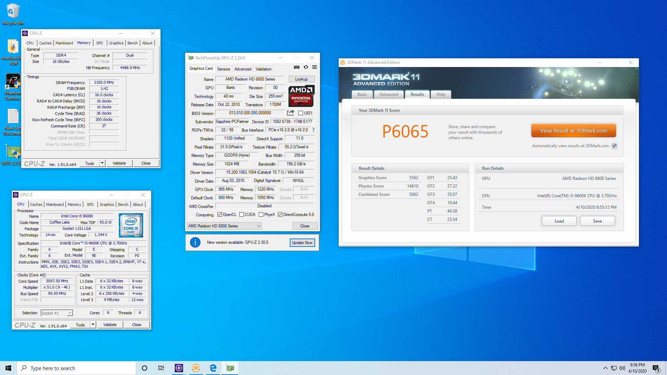Open Mainboard tab in bottom CPU-Z window

[x=55, y=205]
